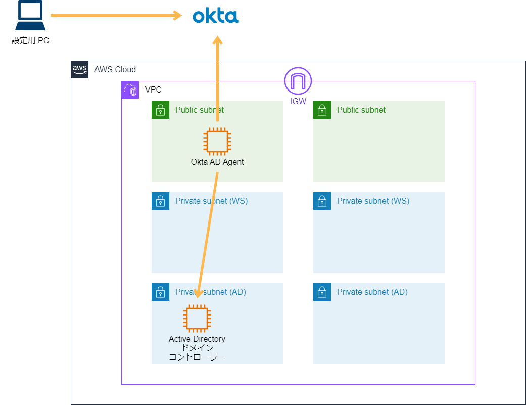Click the 設定用 PC laptop icon

pyautogui.click(x=30, y=15)
